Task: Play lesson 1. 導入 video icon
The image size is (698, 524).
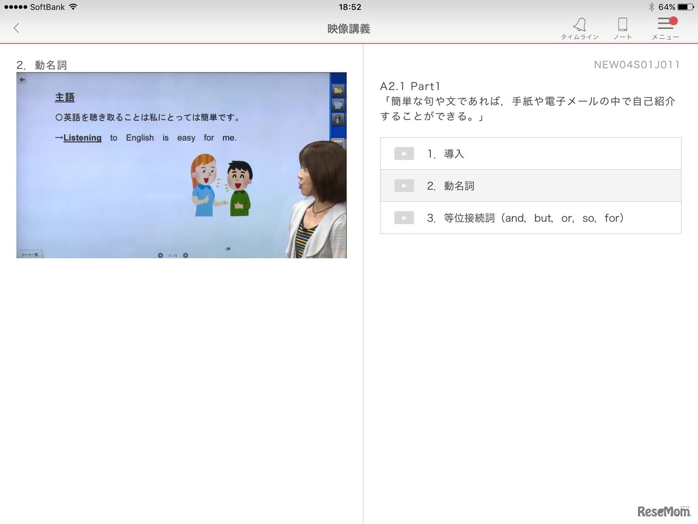Action: coord(404,154)
